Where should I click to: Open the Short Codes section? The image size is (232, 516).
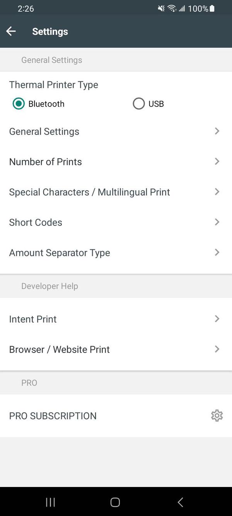tap(36, 222)
